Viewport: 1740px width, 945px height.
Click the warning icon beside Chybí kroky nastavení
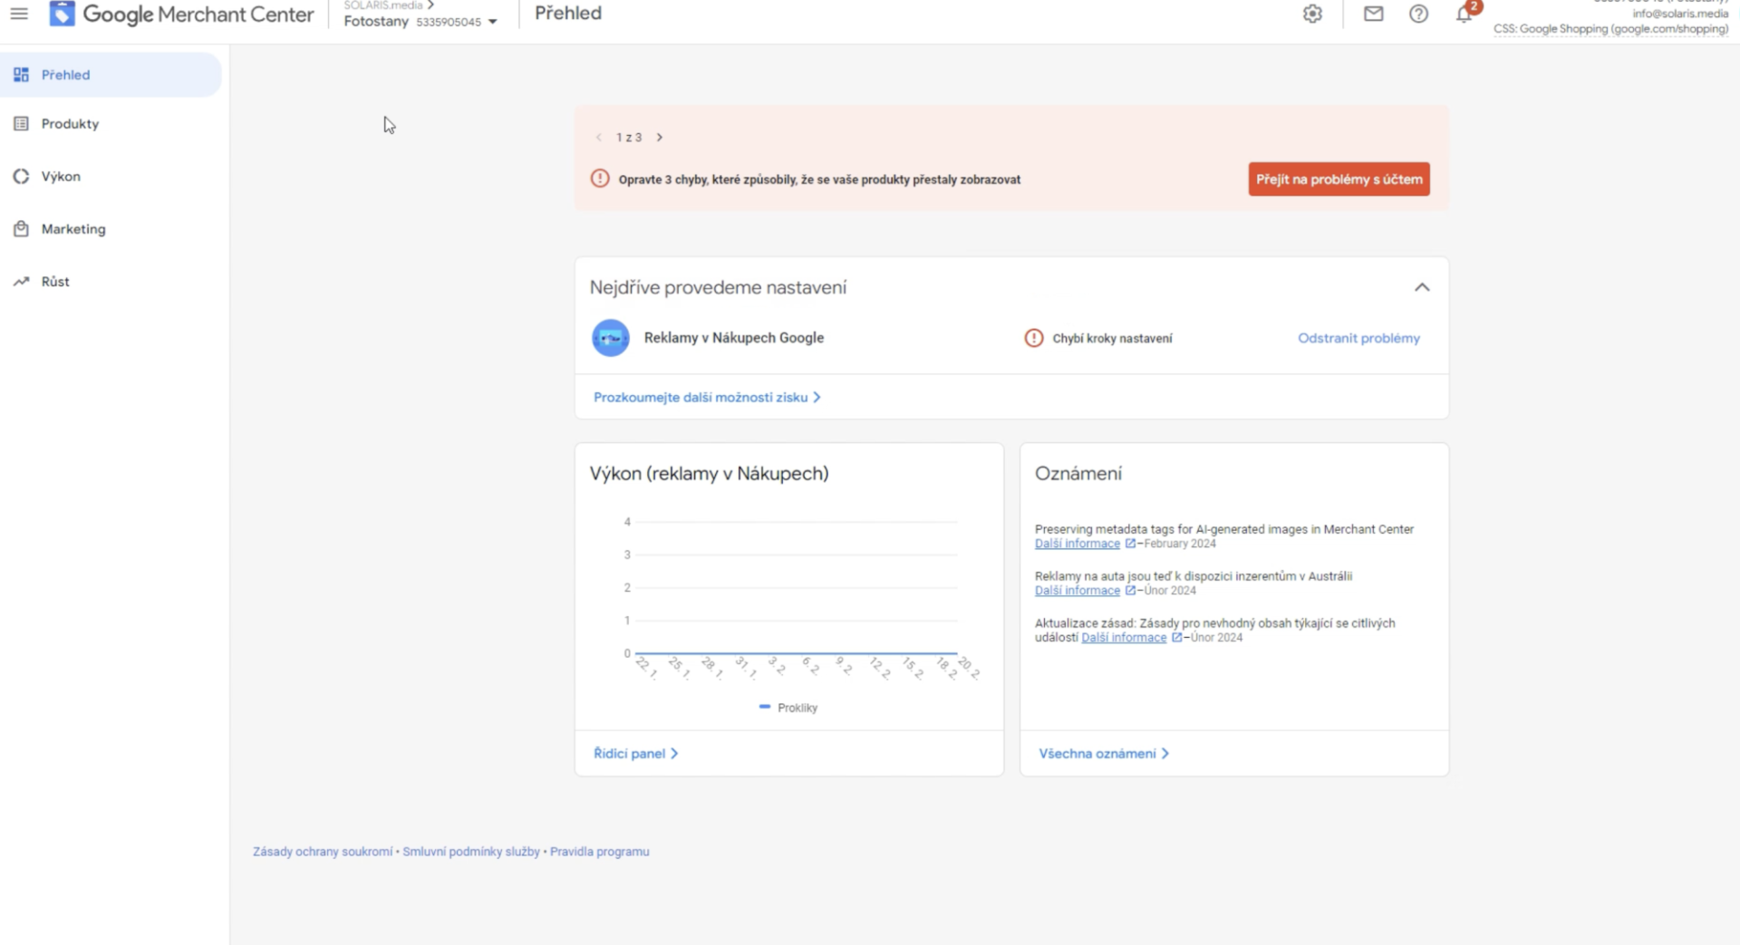point(1034,338)
